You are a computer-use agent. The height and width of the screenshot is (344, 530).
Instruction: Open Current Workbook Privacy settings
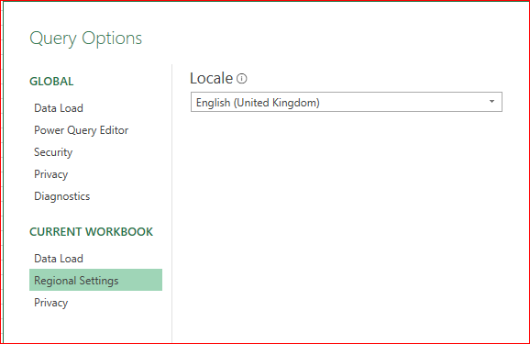[x=50, y=303]
